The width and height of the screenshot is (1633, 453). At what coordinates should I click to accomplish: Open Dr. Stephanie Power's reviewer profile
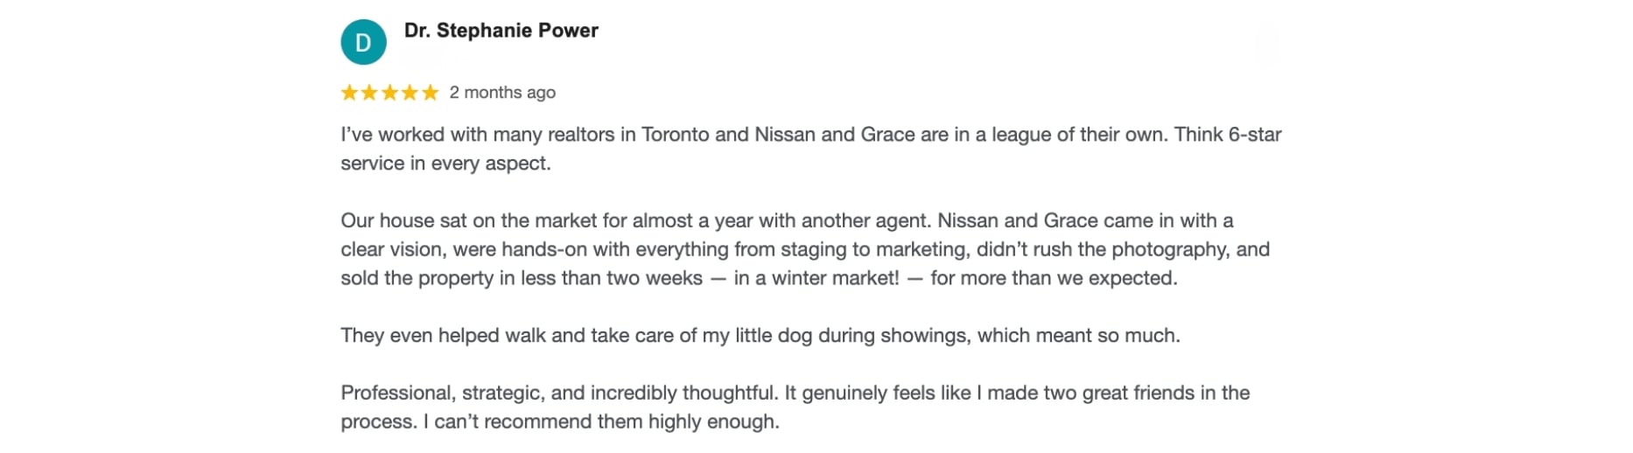tap(501, 31)
